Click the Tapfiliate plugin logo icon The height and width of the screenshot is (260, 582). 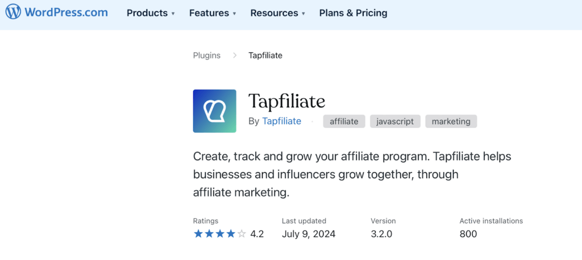pos(214,111)
